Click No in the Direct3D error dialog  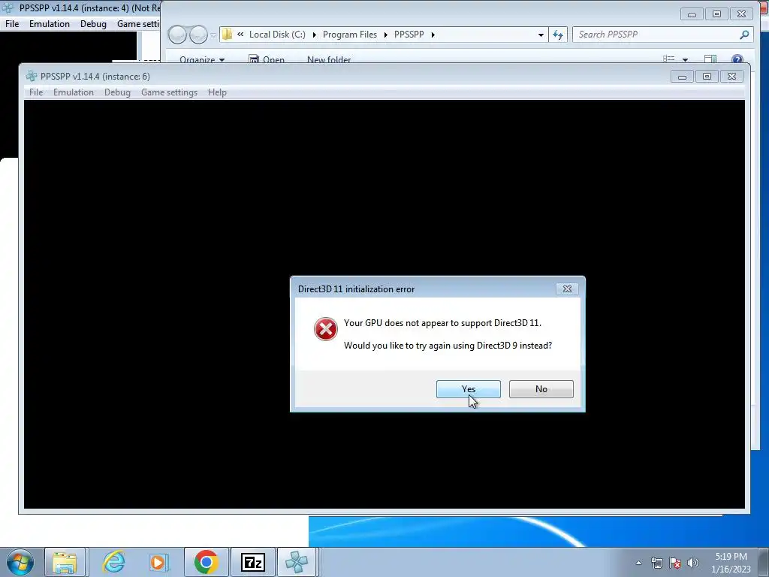541,389
